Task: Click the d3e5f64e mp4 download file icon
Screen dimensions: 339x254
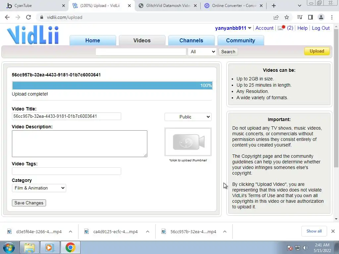Action: point(9,232)
